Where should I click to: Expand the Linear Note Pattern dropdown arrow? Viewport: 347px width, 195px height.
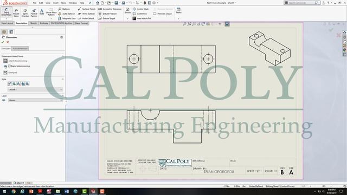51,18
